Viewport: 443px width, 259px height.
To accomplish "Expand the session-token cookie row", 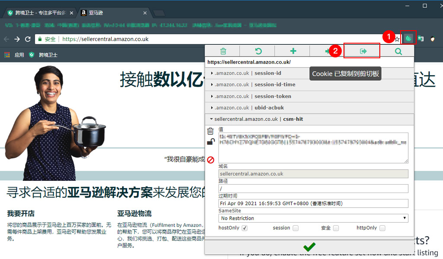I will (x=309, y=96).
